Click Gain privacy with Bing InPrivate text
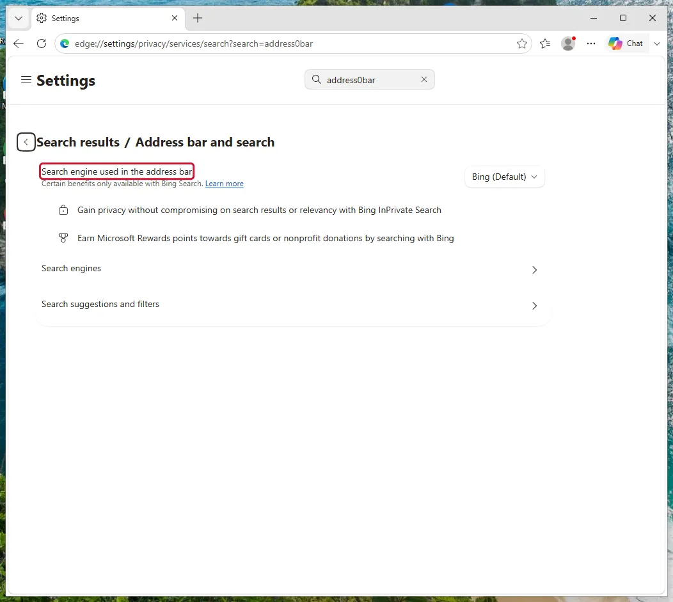The image size is (673, 602). click(259, 210)
